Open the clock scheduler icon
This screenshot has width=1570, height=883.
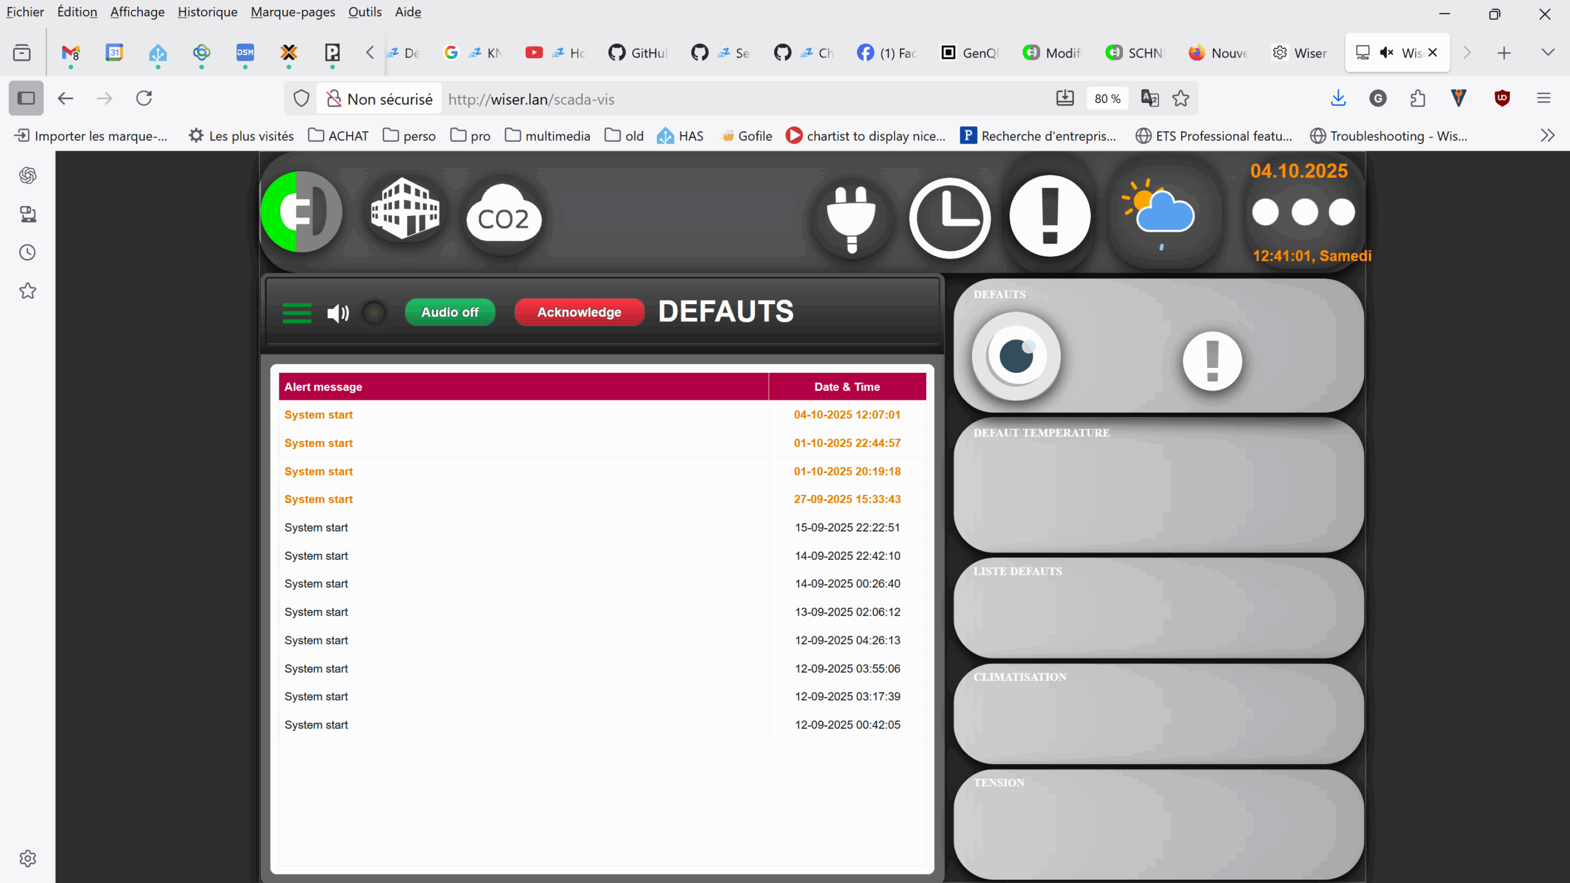pyautogui.click(x=949, y=217)
